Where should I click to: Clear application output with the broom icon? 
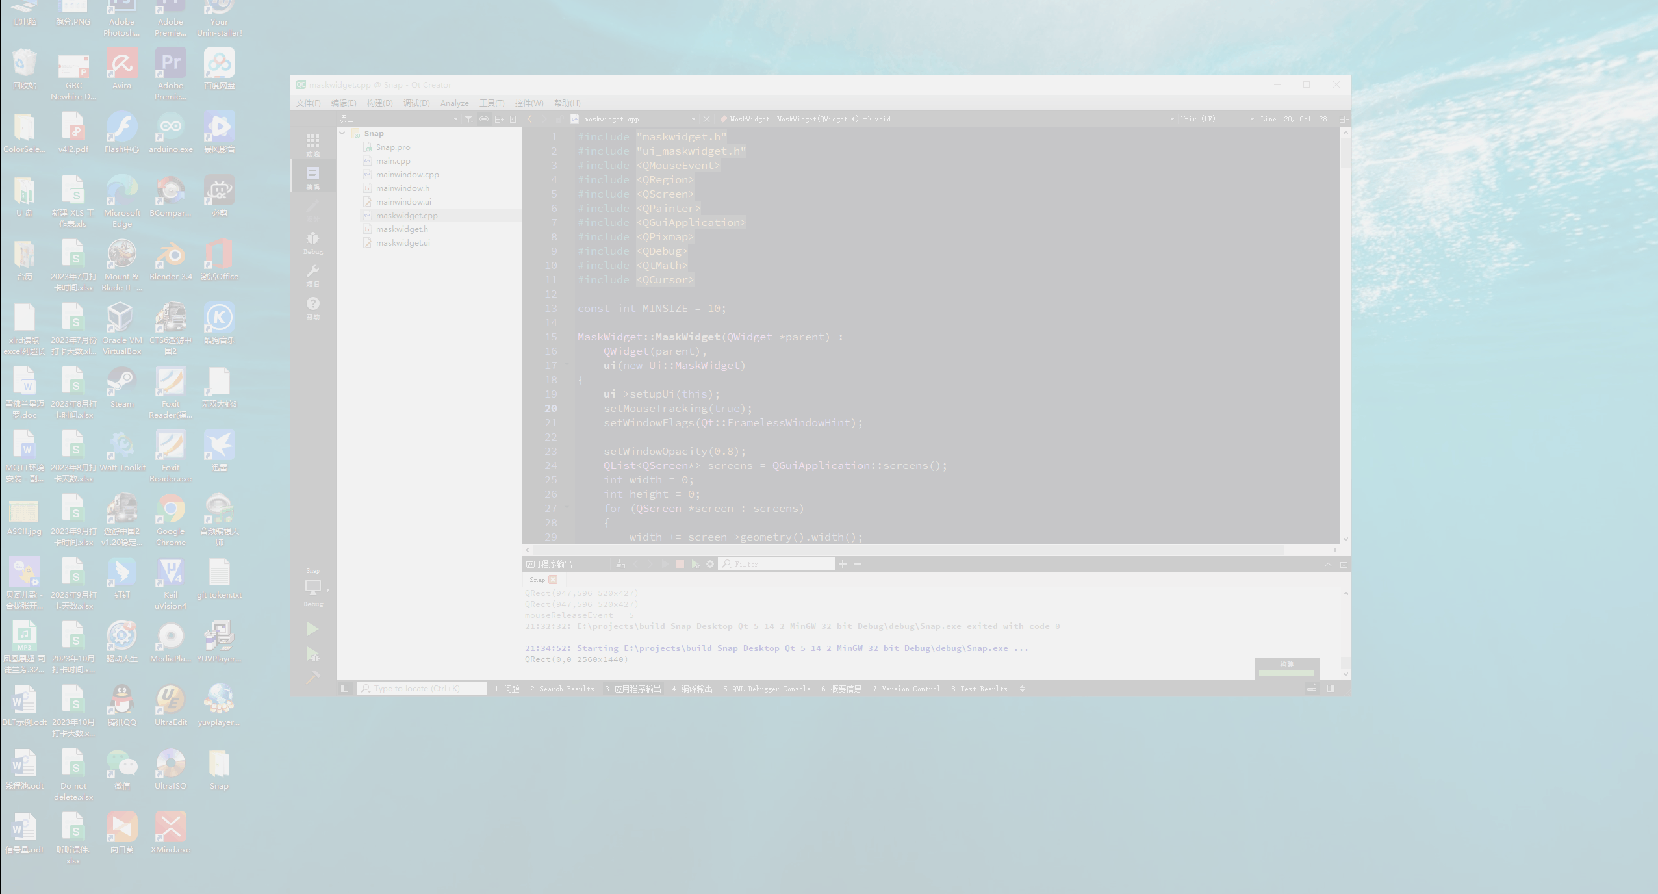click(620, 564)
